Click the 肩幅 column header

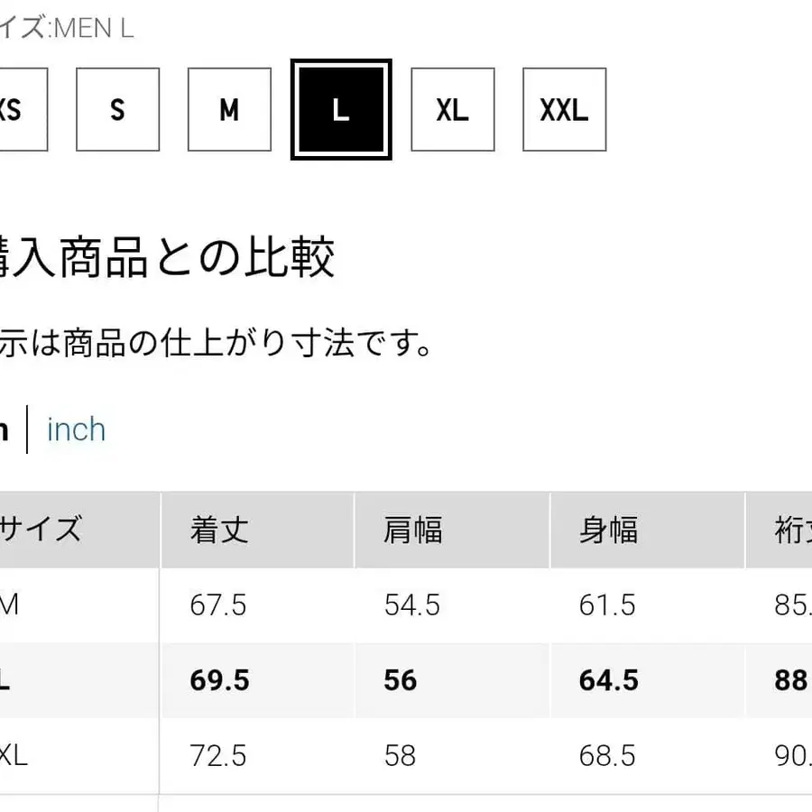412,531
